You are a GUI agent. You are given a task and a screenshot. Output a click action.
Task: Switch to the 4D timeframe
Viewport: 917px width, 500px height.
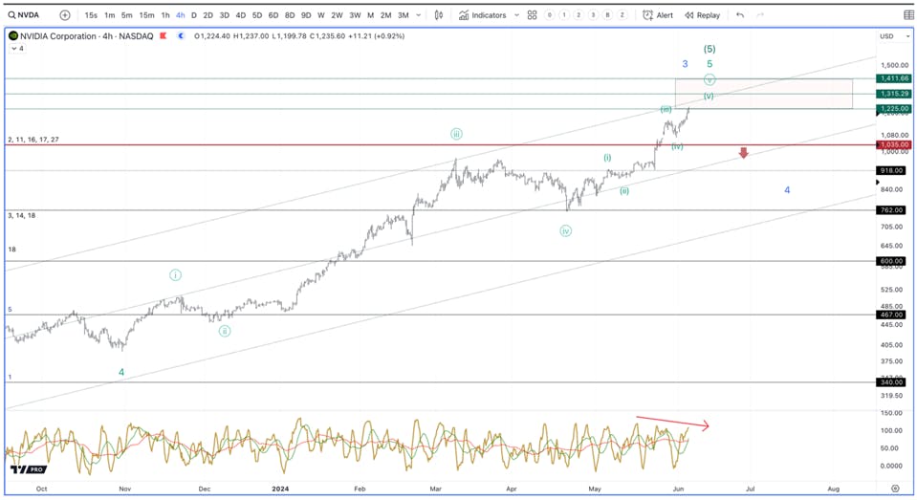click(241, 15)
